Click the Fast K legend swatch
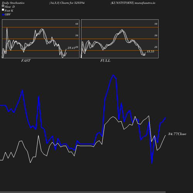The width and height of the screenshot is (193, 193). (3, 10)
